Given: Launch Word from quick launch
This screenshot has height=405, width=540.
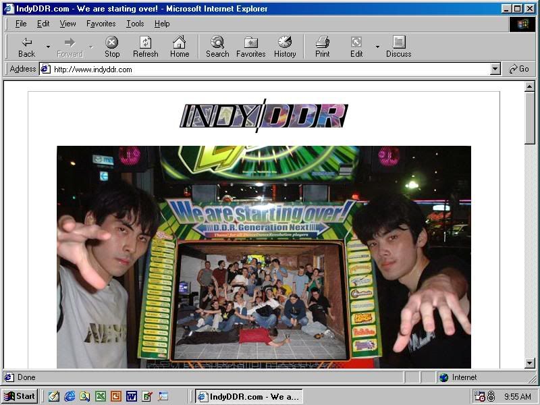Looking at the screenshot, I should (132, 396).
